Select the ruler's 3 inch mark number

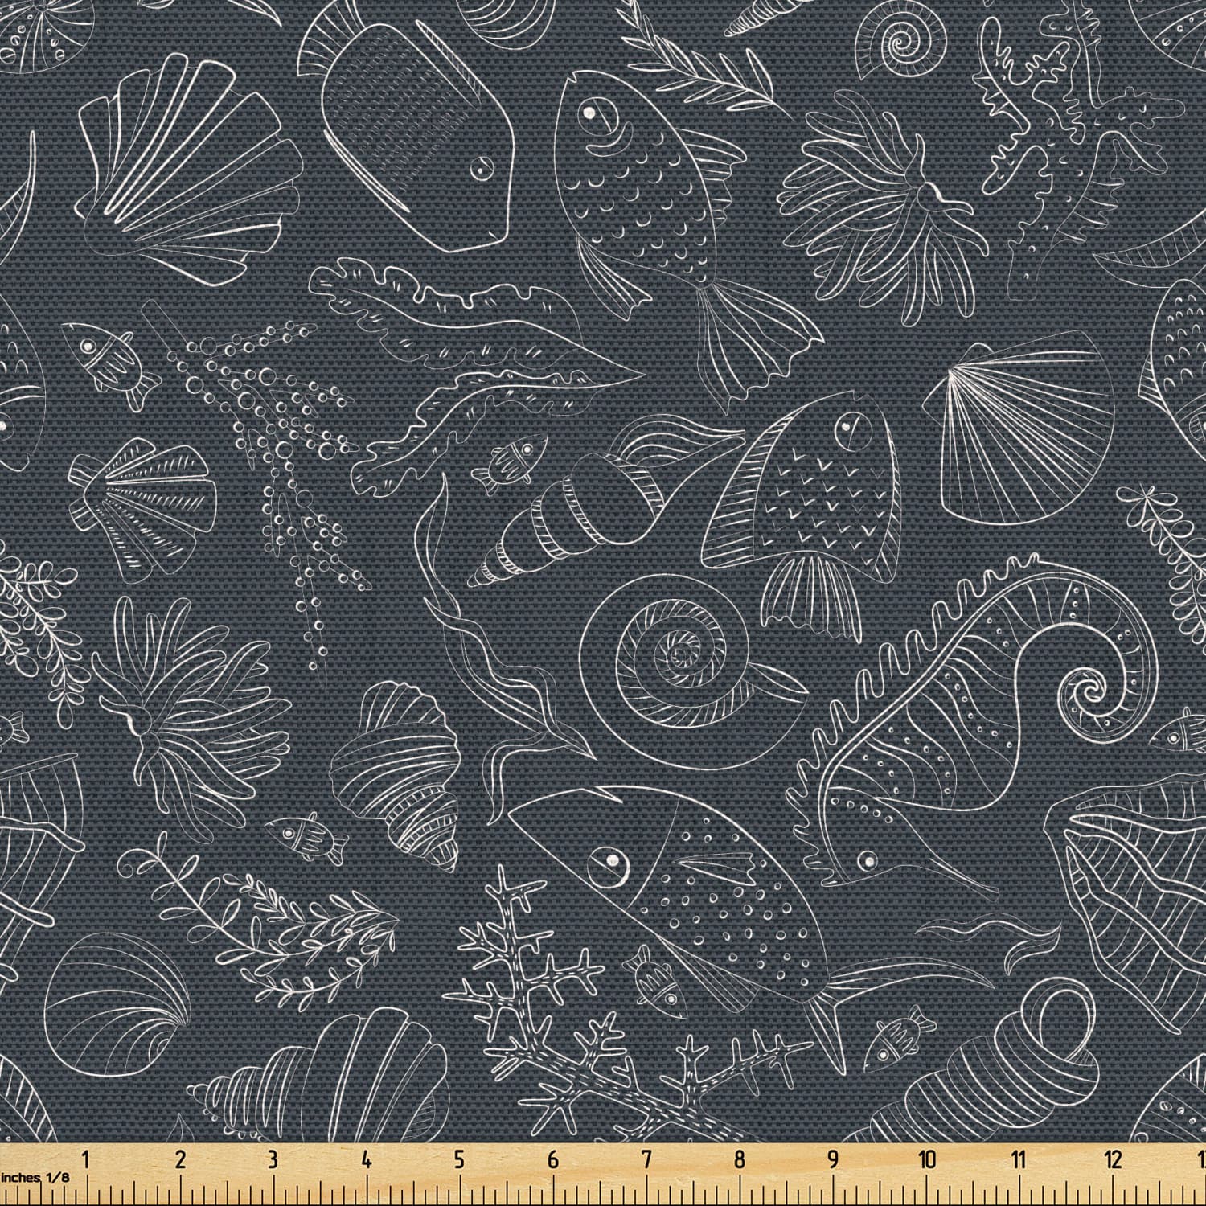click(273, 1159)
